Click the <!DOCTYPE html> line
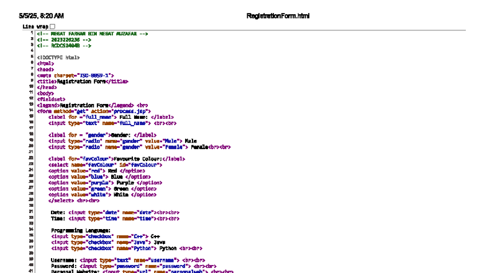Screen dimensions: 487x273 (58, 58)
